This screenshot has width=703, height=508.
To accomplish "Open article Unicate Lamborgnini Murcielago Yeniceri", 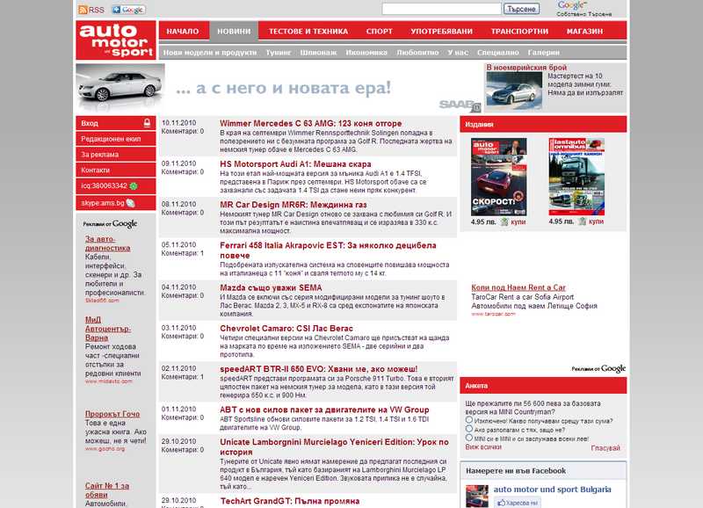I will click(334, 446).
